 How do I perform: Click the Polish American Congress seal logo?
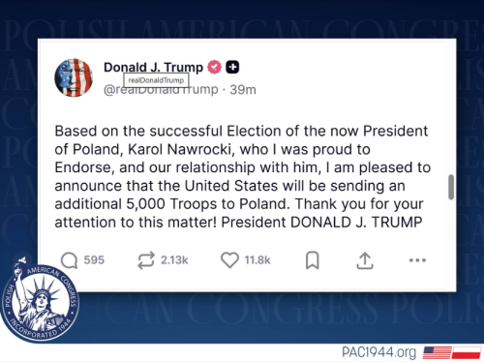40,300
